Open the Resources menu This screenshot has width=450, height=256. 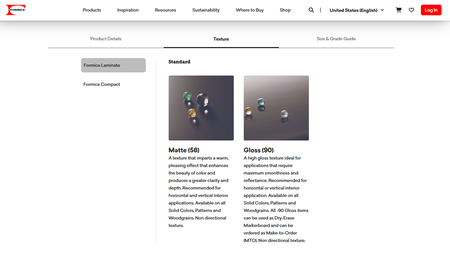165,10
